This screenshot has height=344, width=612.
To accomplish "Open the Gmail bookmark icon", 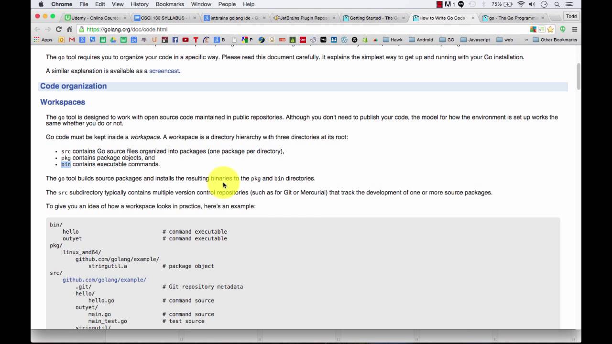I will pyautogui.click(x=72, y=40).
